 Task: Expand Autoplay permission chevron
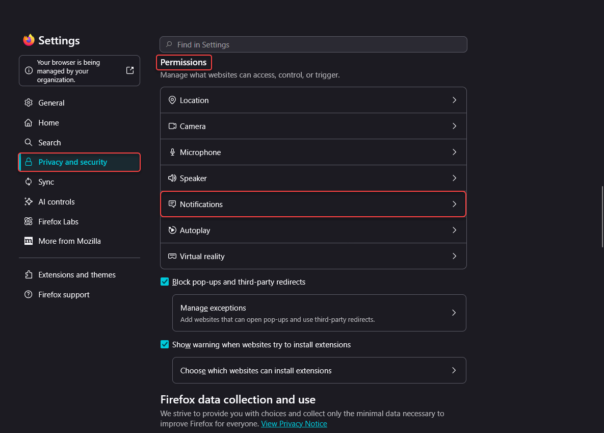point(454,230)
